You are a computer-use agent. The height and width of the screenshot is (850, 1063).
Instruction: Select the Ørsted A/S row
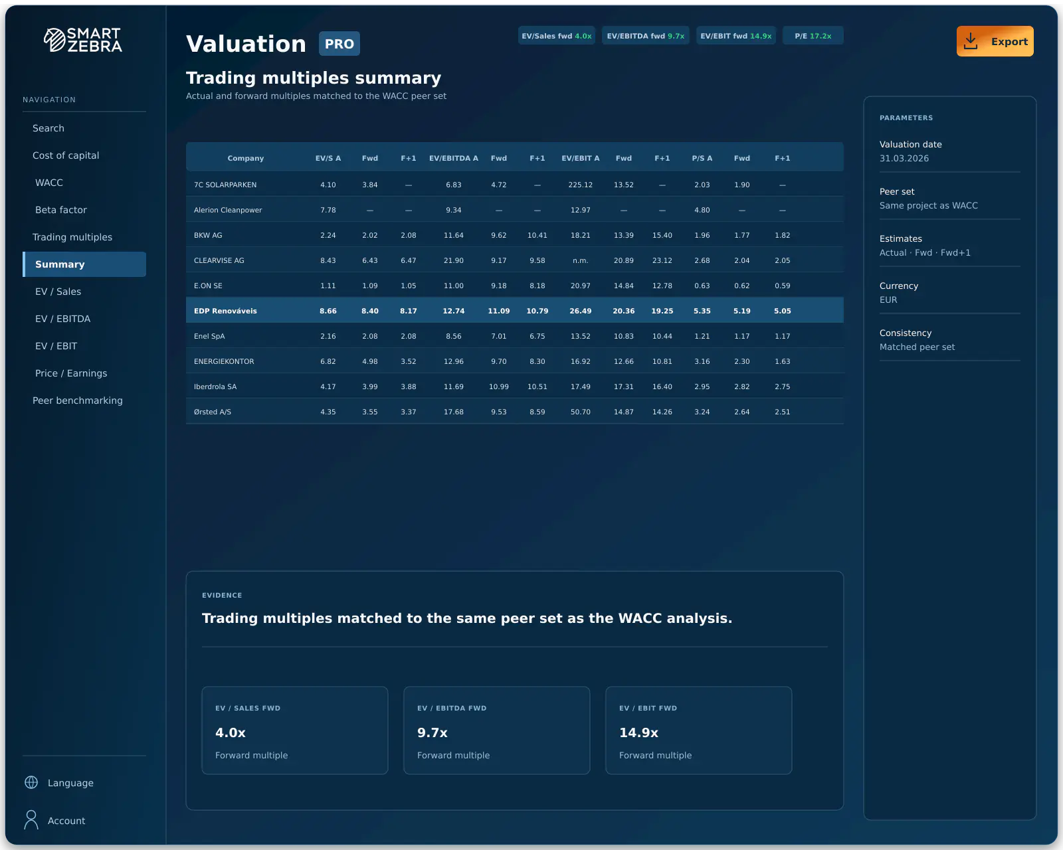[x=515, y=412]
